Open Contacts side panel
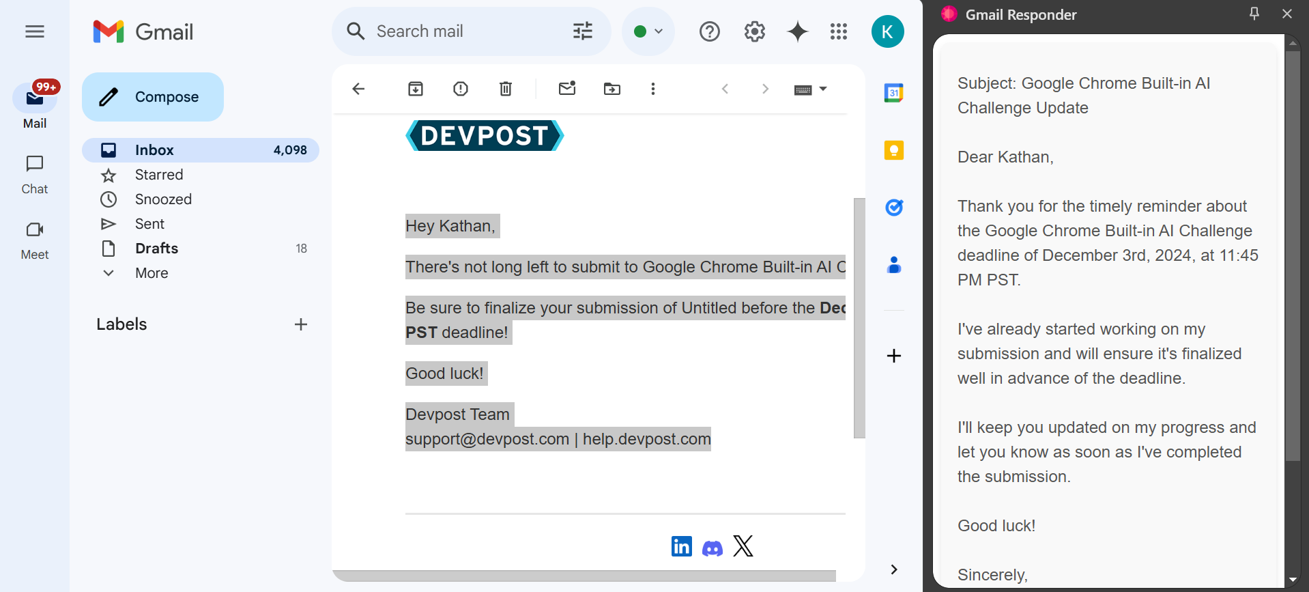This screenshot has height=592, width=1309. pos(894,265)
